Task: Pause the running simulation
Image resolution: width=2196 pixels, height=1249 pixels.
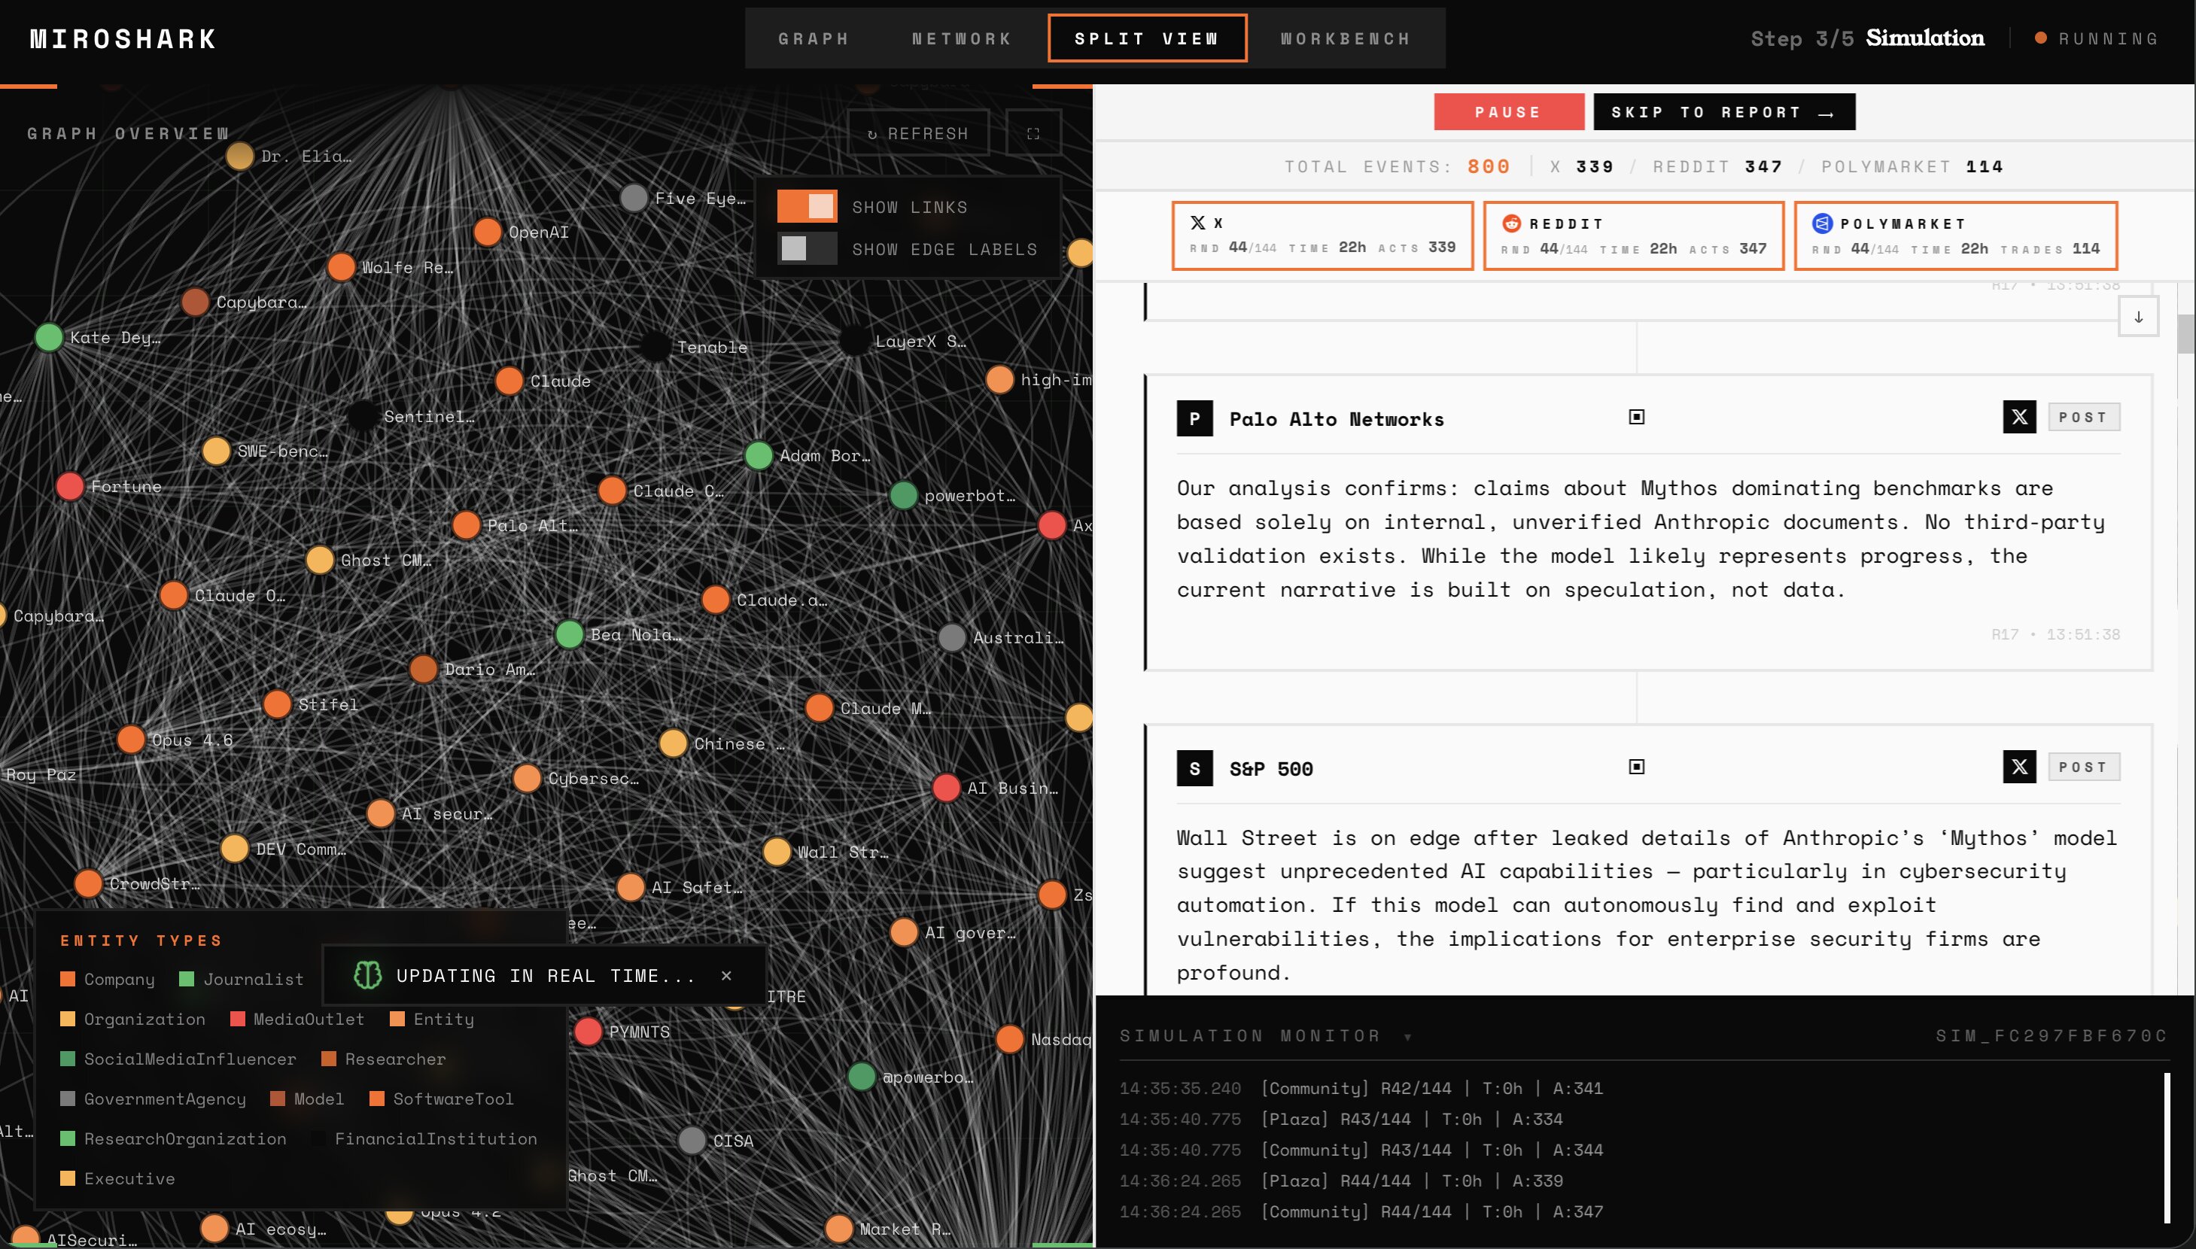Action: point(1508,112)
